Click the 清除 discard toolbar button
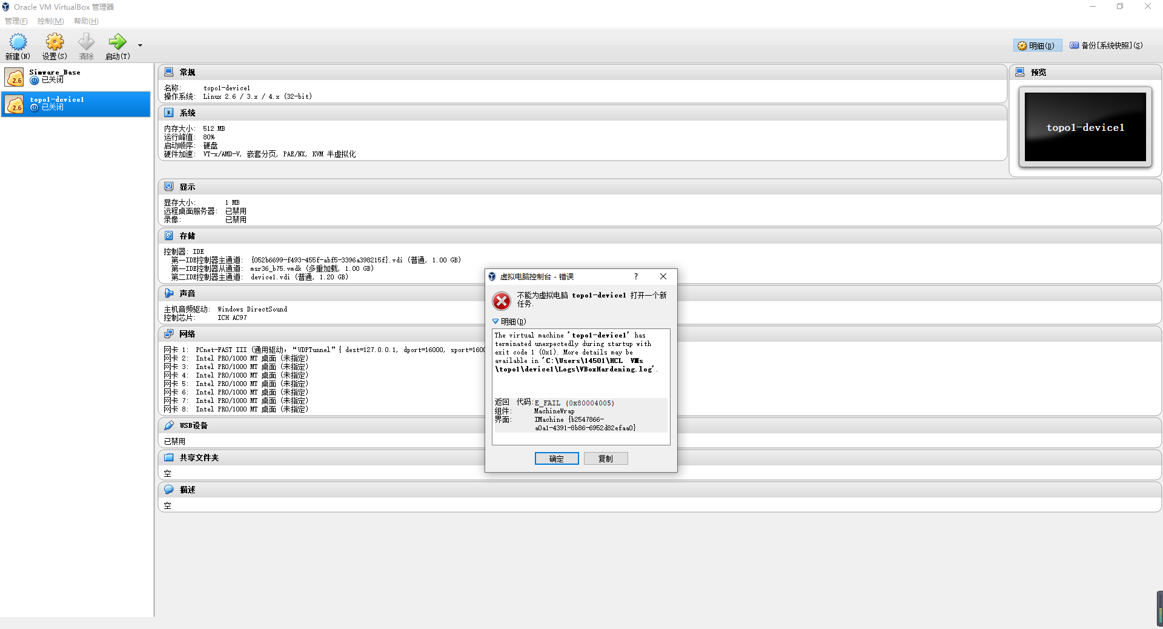The image size is (1163, 629). point(87,47)
